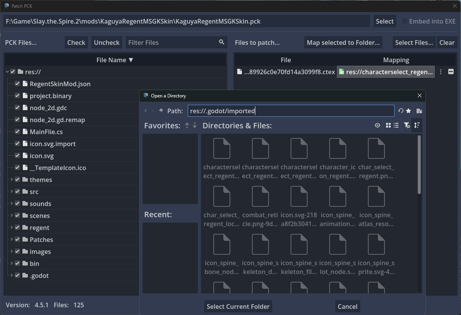Refresh the directory listing in Open a Directory
This screenshot has width=461, height=315.
pos(400,111)
